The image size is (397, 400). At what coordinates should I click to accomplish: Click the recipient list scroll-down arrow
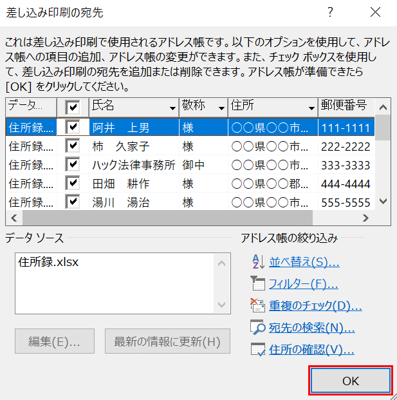(383, 202)
